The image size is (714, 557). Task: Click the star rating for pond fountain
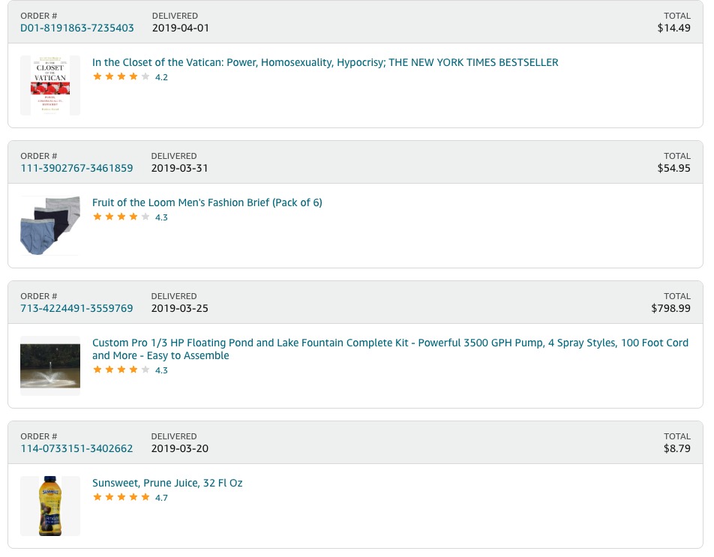[121, 370]
